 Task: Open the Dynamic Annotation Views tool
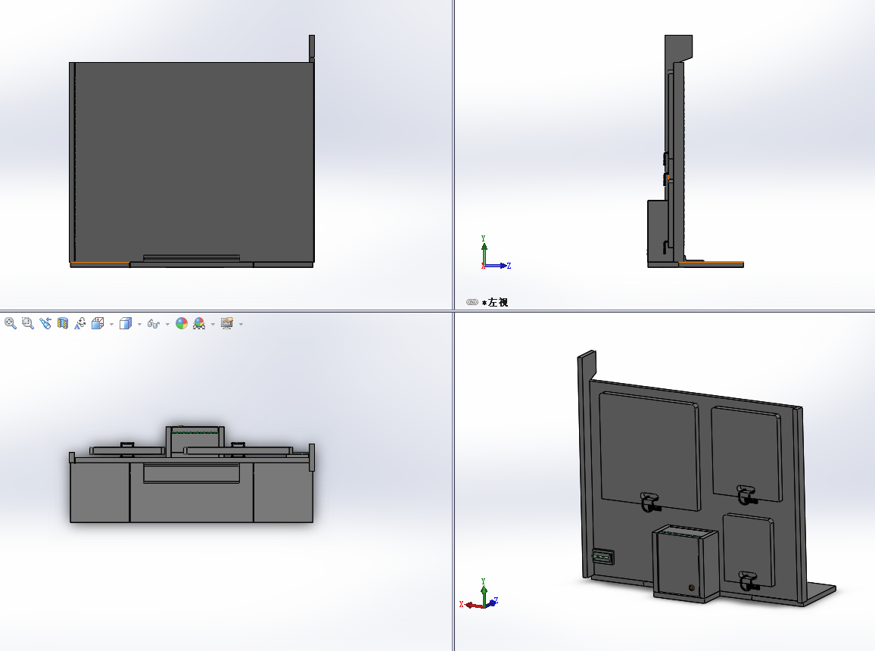(x=79, y=323)
